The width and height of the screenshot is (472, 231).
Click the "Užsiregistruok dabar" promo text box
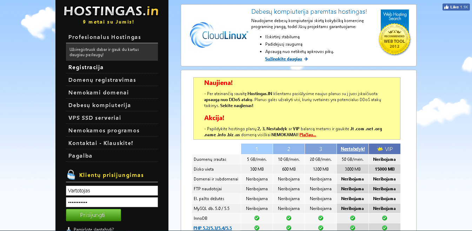coord(112,52)
